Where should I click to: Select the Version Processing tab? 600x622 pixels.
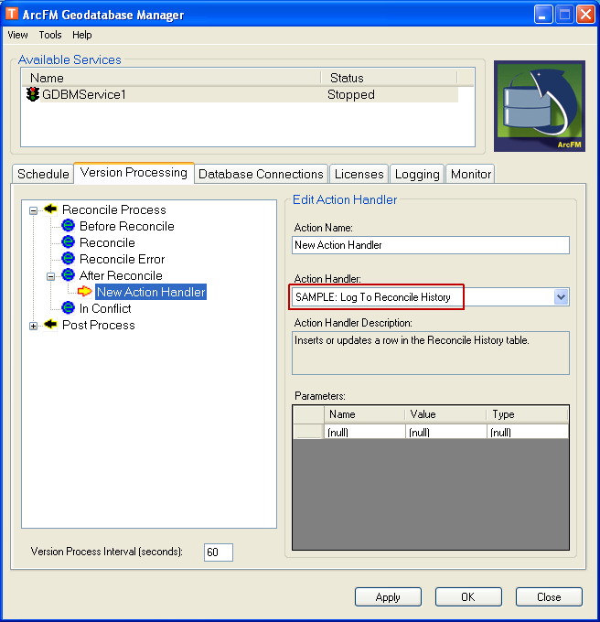coord(134,173)
